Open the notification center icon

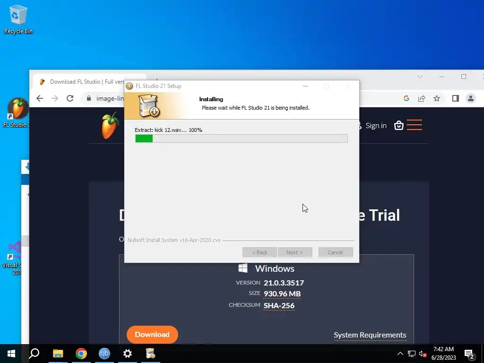coord(469,354)
